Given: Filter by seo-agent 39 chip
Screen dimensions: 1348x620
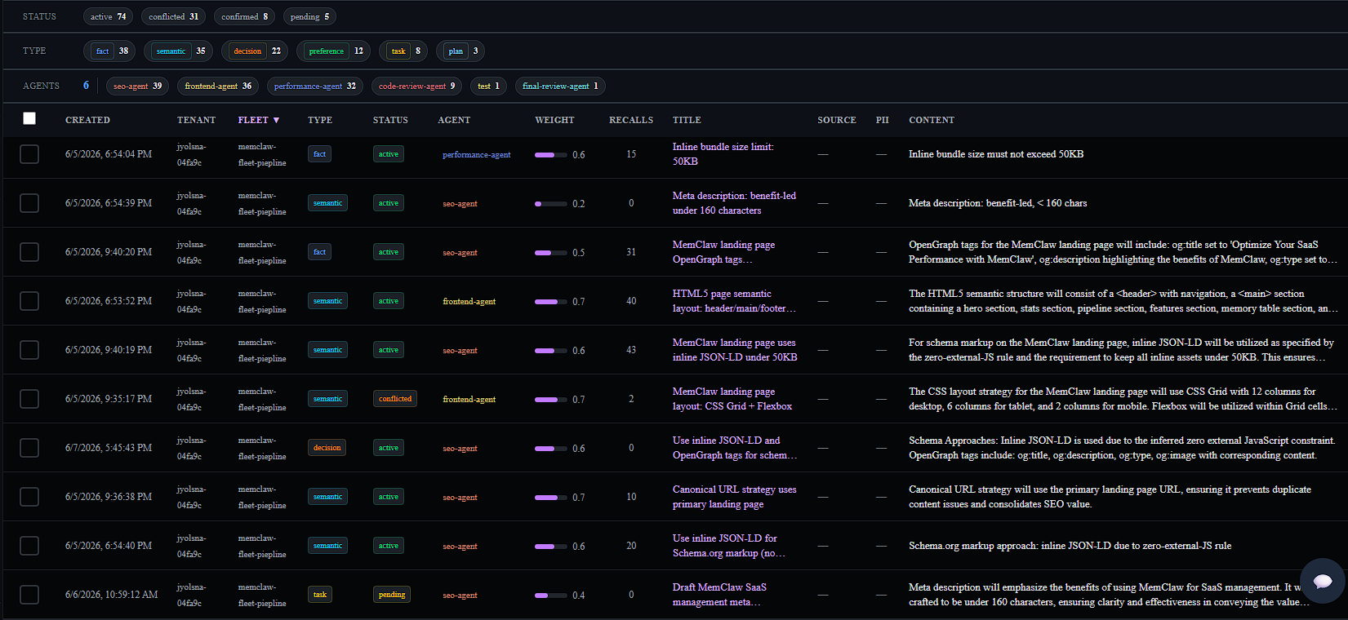Looking at the screenshot, I should [138, 86].
